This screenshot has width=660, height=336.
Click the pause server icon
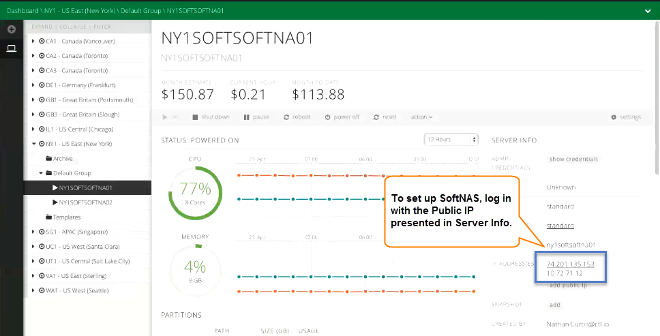pyautogui.click(x=247, y=117)
